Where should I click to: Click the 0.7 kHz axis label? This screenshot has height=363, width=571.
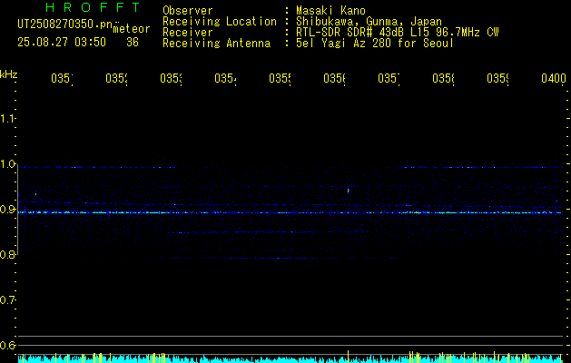[7, 299]
